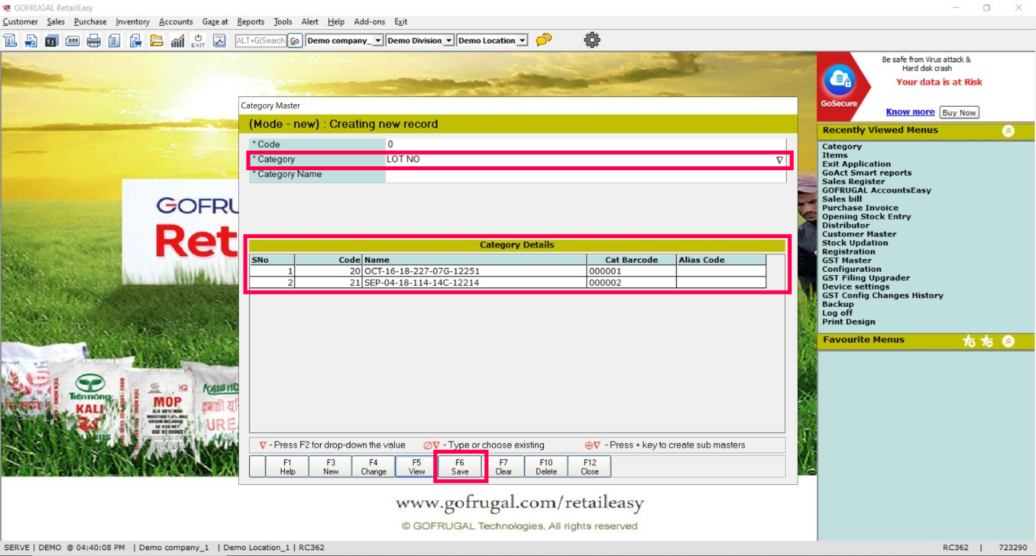Screen dimensions: 1036x556
Task: Click the F7 Clear button
Action: (503, 467)
